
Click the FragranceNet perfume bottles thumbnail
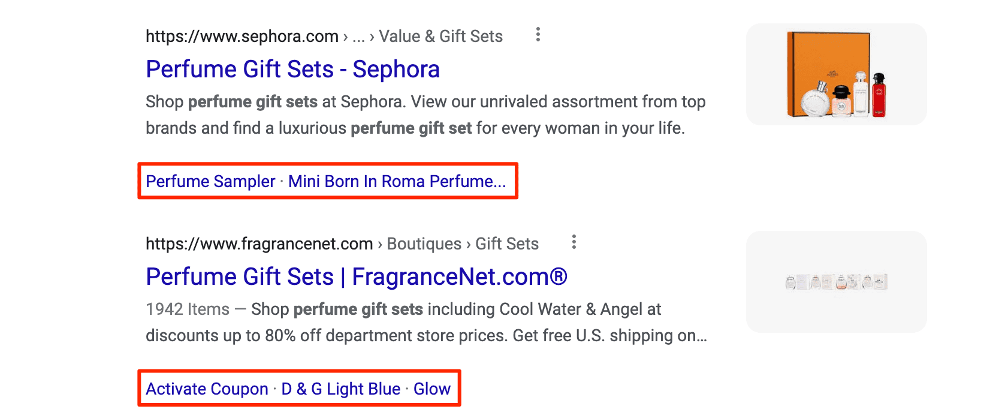tap(837, 282)
